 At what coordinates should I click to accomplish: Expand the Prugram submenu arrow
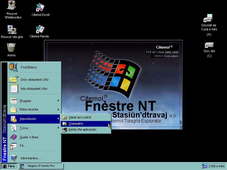point(58,101)
